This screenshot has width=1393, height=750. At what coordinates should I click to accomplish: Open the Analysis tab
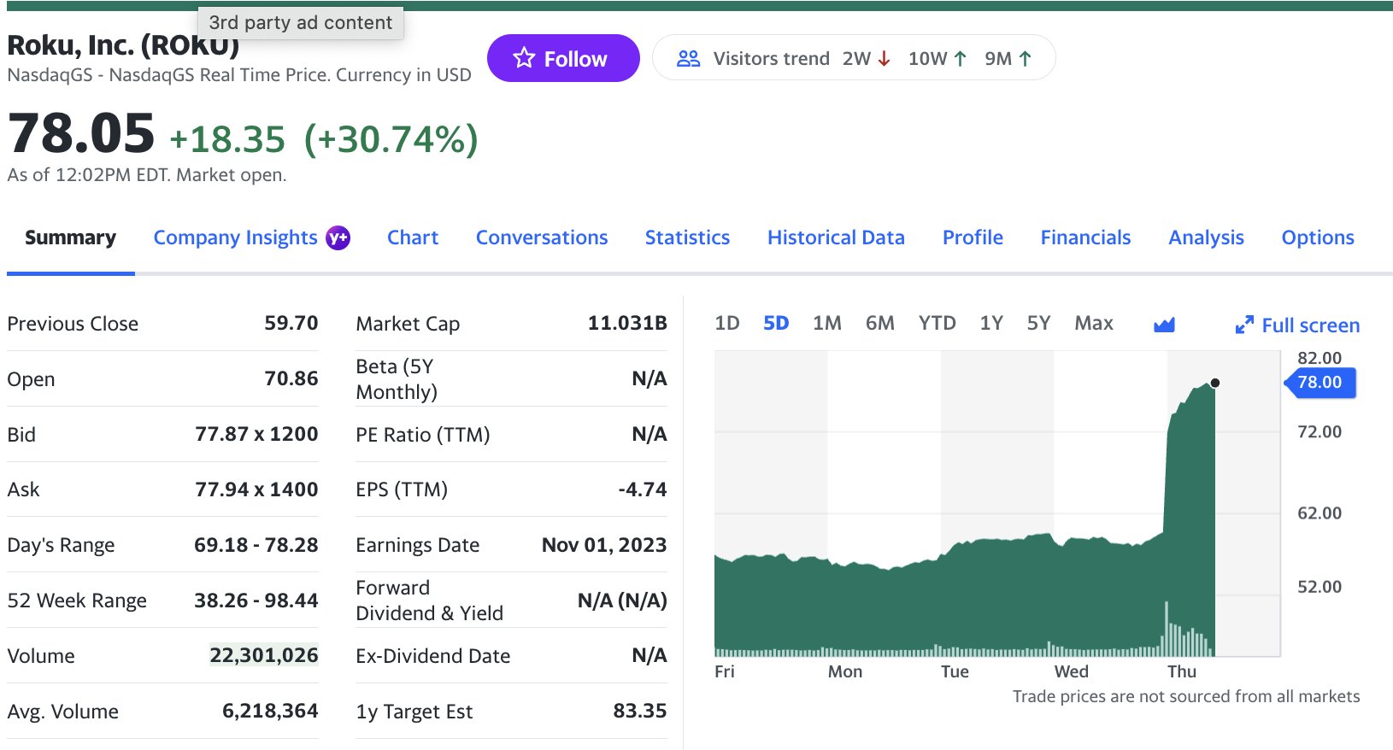click(1206, 237)
